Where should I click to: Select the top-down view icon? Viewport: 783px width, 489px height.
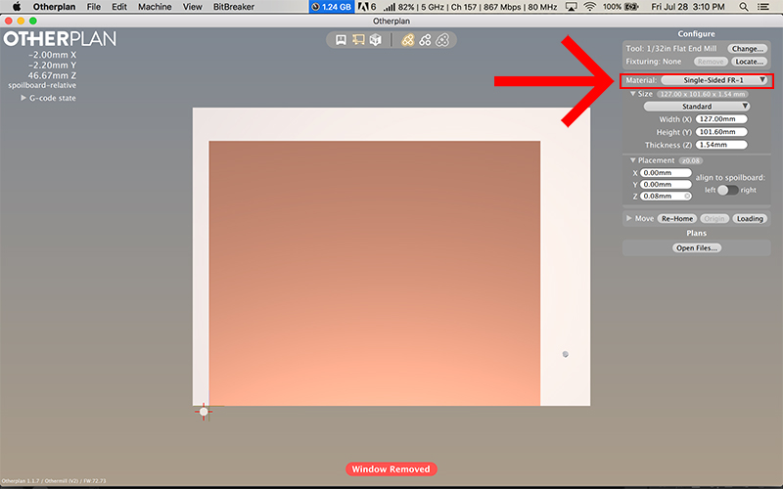click(x=358, y=40)
